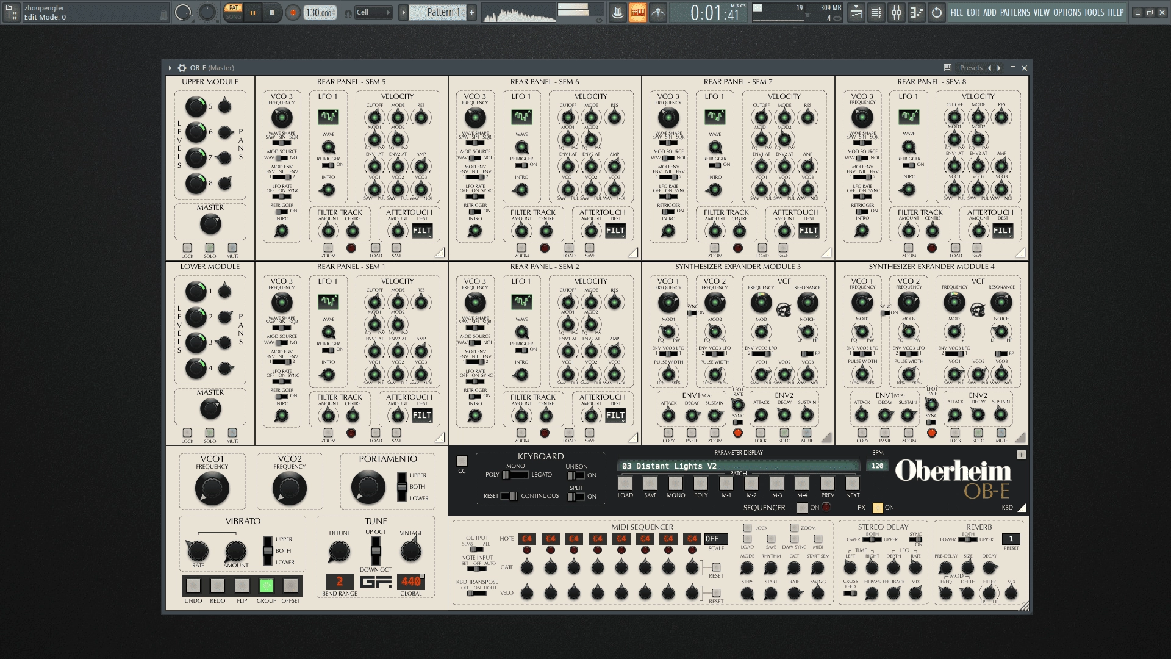Click the sequencer SCALE OFF selector
The height and width of the screenshot is (659, 1171).
click(716, 539)
